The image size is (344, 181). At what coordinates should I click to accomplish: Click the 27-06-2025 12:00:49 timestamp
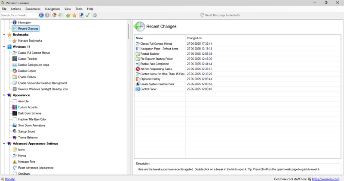[x=200, y=89]
